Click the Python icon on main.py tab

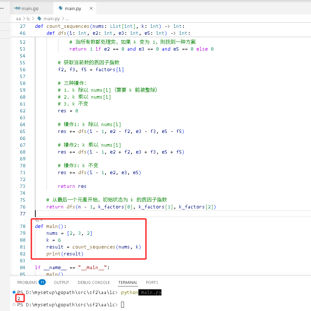pos(61,8)
